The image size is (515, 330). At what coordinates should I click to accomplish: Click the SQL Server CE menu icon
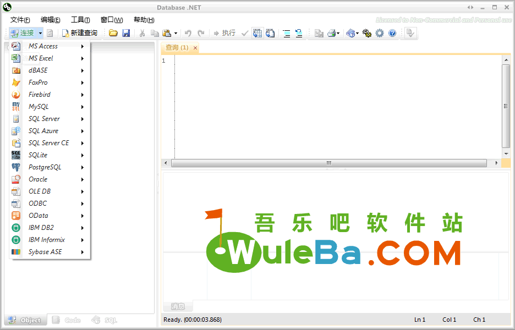[x=16, y=143]
